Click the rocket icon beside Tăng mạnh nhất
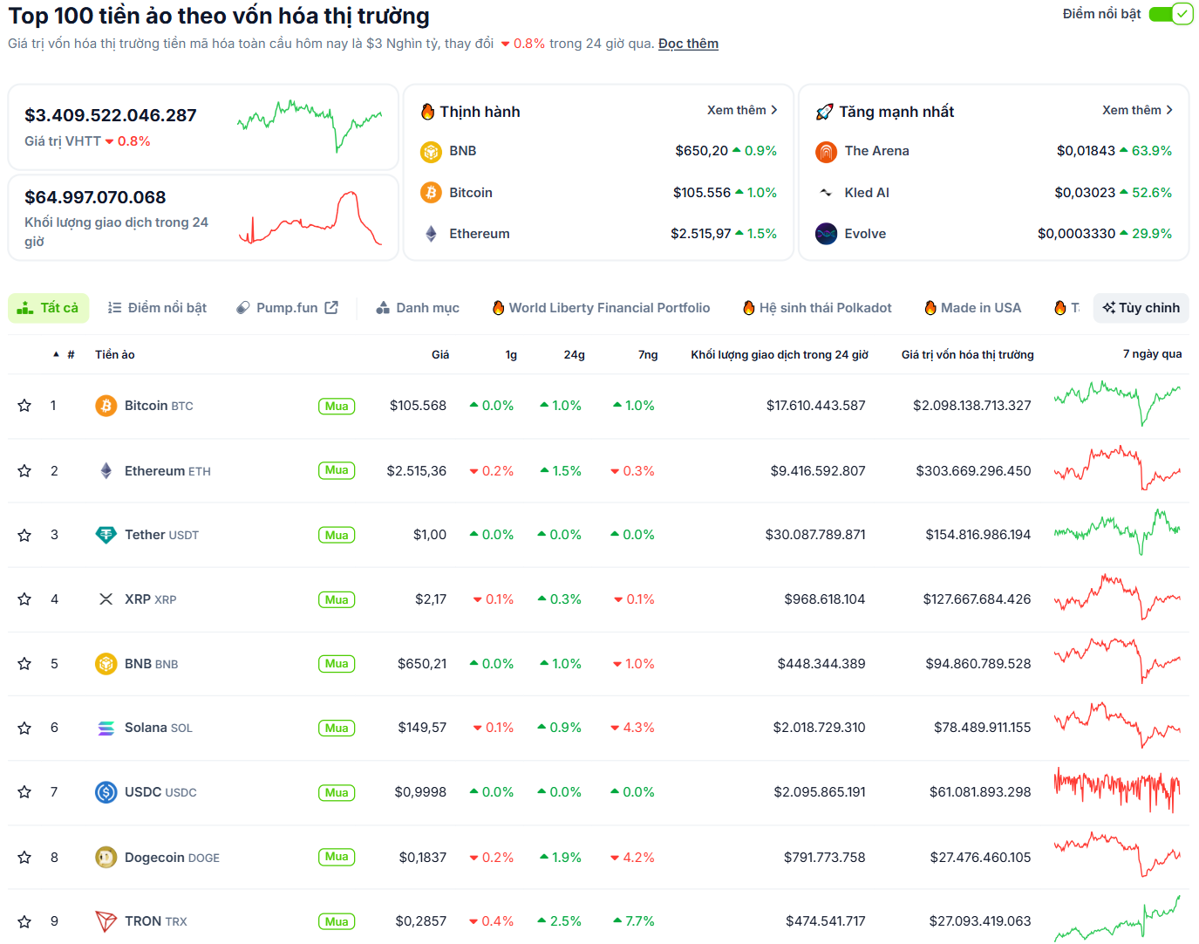The height and width of the screenshot is (944, 1199). [x=824, y=112]
